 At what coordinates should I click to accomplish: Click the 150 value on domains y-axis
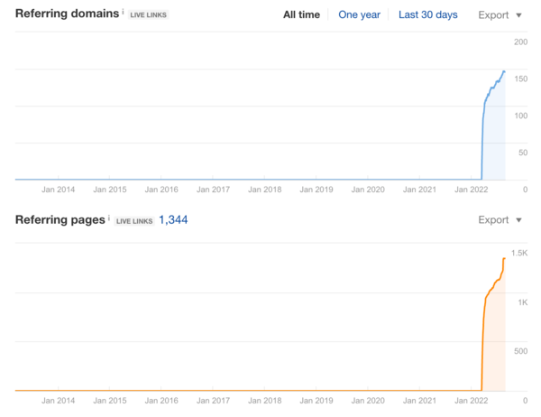[x=520, y=79]
